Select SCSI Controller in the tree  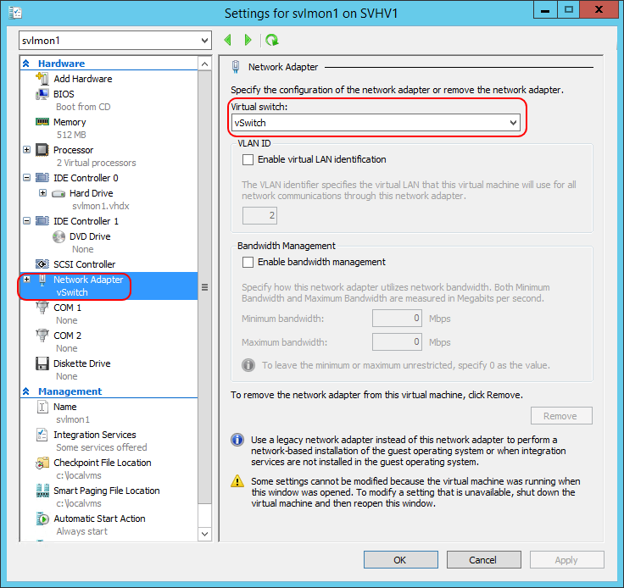coord(85,264)
